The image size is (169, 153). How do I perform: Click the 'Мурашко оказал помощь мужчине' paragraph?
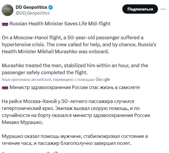click(x=75, y=140)
